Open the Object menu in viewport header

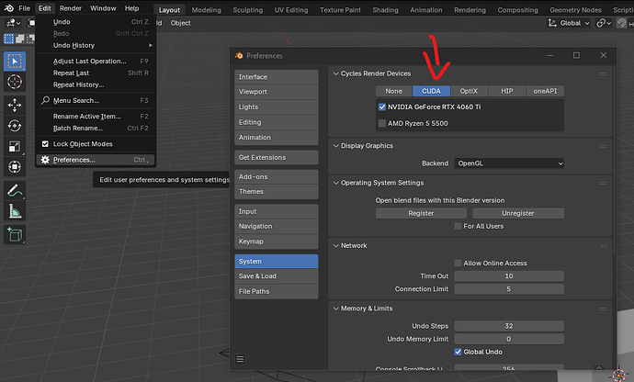pyautogui.click(x=180, y=23)
